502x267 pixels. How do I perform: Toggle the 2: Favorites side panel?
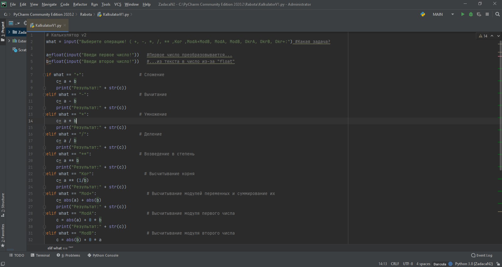[3, 236]
